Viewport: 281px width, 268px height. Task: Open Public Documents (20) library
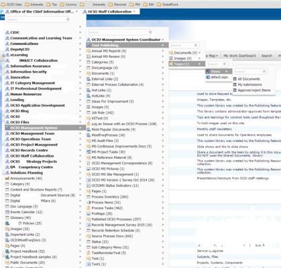coord(27,263)
